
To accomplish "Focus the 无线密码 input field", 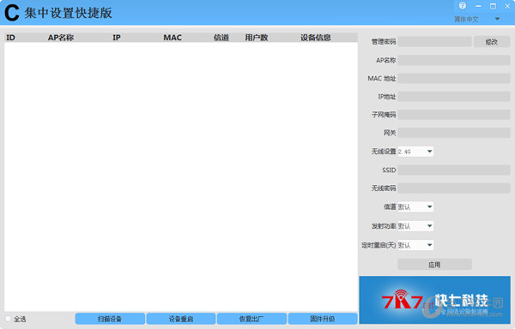I will 454,188.
